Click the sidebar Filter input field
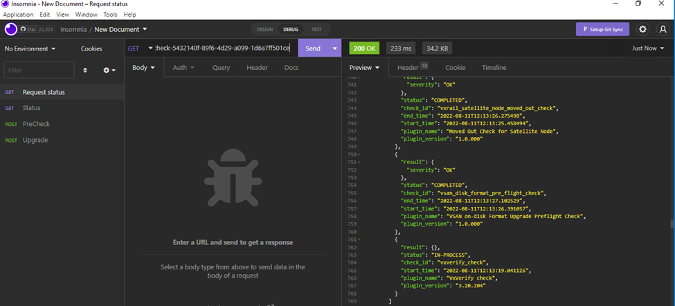675x306 pixels. coord(39,70)
